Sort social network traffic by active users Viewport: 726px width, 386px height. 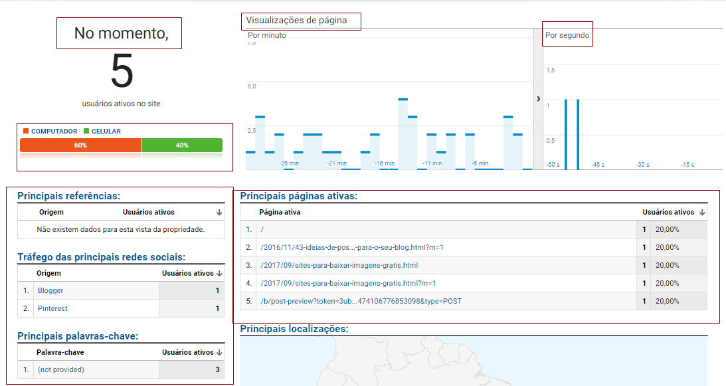click(219, 273)
